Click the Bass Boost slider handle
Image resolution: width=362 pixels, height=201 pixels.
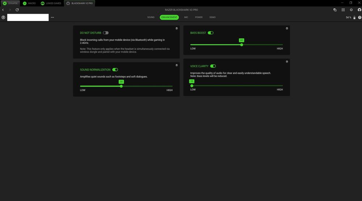tap(241, 45)
